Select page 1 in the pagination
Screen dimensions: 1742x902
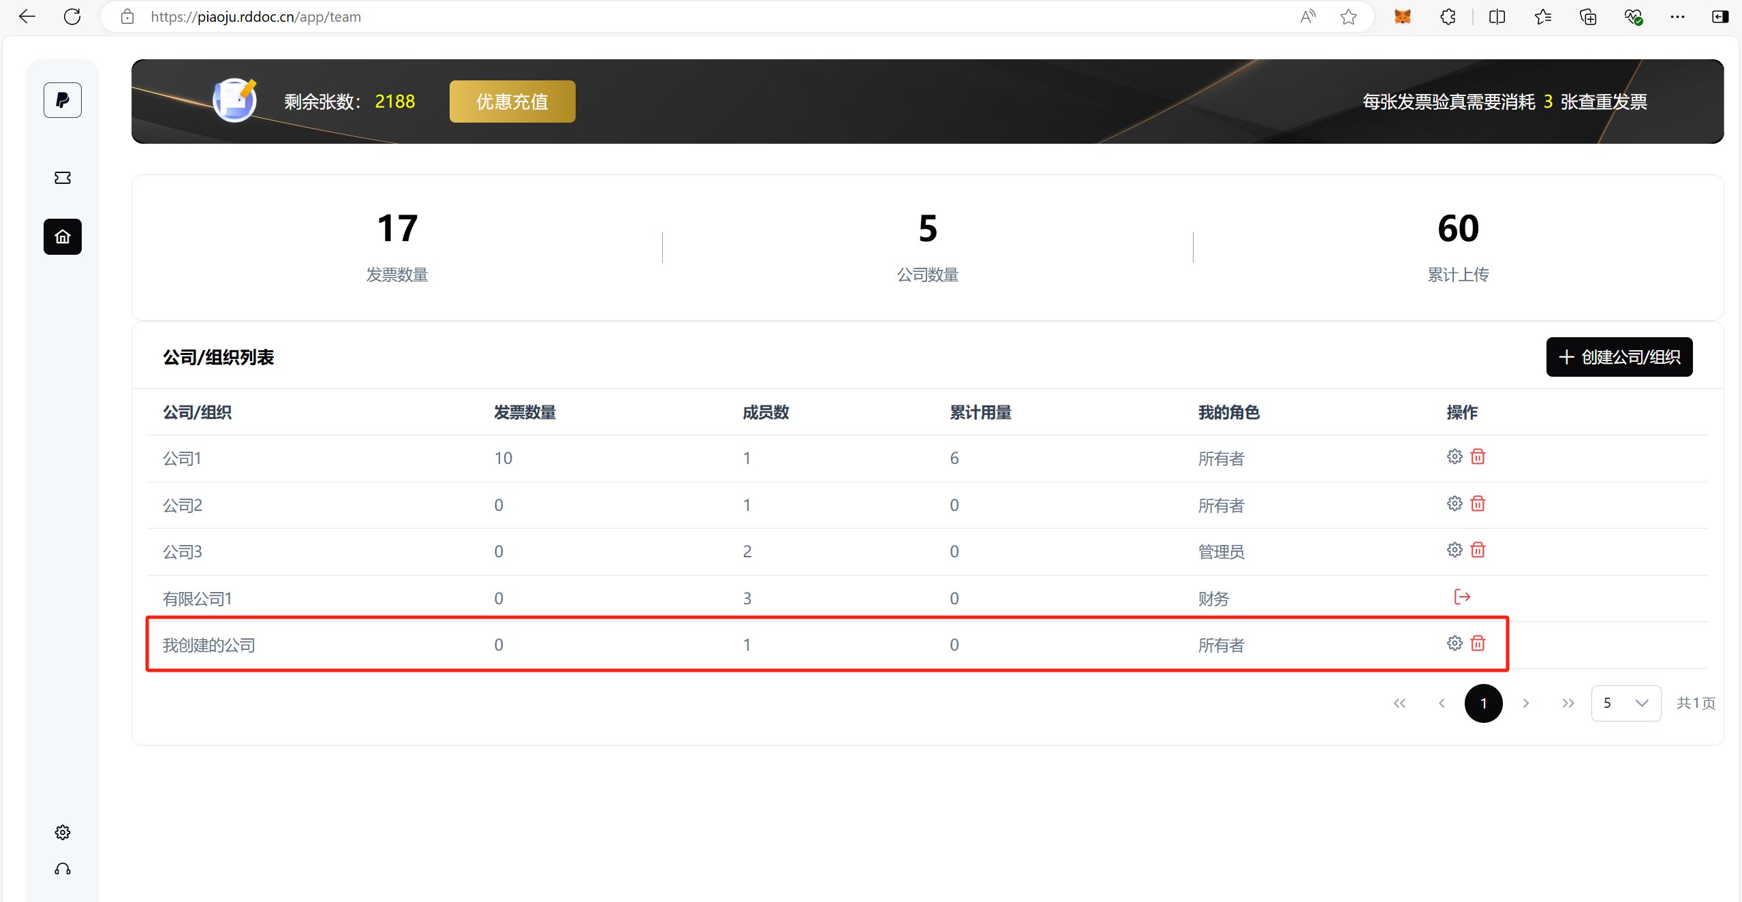(x=1484, y=703)
